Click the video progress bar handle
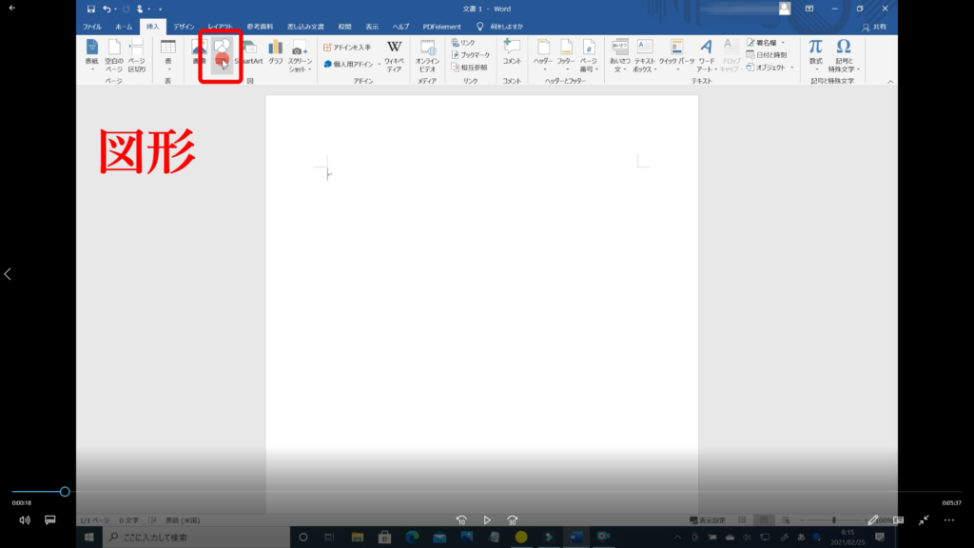The image size is (974, 548). pyautogui.click(x=65, y=492)
